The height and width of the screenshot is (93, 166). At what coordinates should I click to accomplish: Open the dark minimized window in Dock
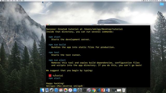click(x=114, y=90)
